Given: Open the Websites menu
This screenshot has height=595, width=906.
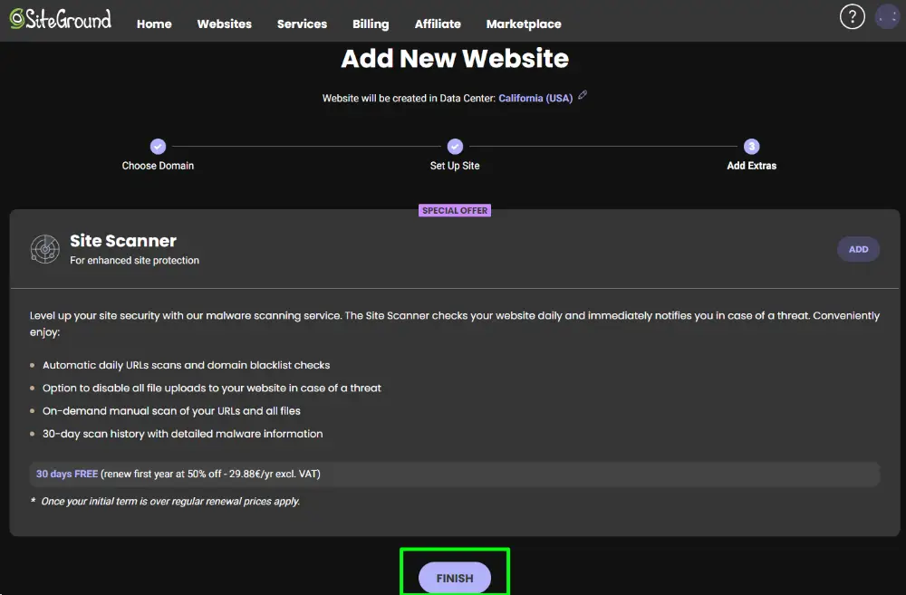Looking at the screenshot, I should click(x=225, y=24).
